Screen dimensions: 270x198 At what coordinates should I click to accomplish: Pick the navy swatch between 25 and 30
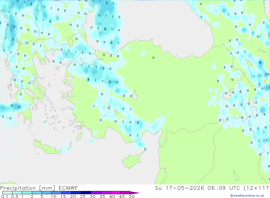86,193
